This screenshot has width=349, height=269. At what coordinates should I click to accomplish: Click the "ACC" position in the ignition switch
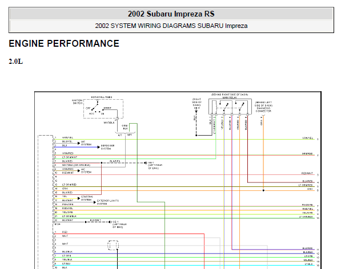[92, 113]
